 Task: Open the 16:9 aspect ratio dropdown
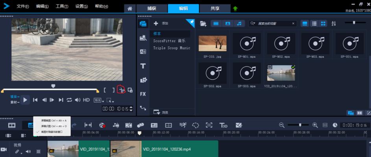99,100
